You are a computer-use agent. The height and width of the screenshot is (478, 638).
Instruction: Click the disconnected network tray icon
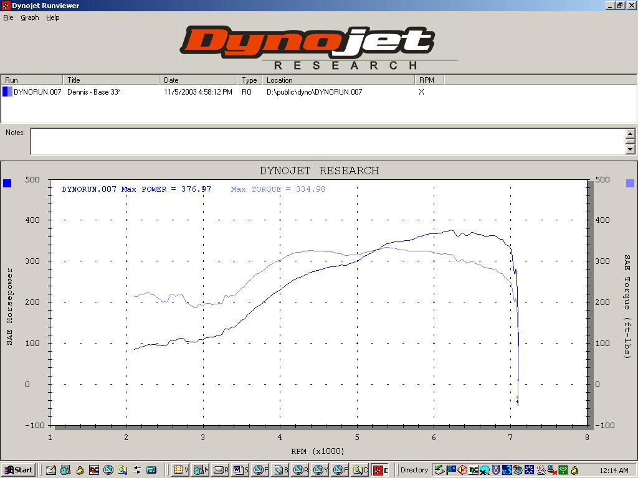[552, 471]
